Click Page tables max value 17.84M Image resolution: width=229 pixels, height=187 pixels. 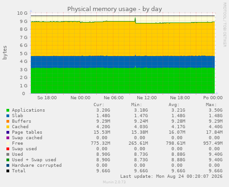(214, 132)
